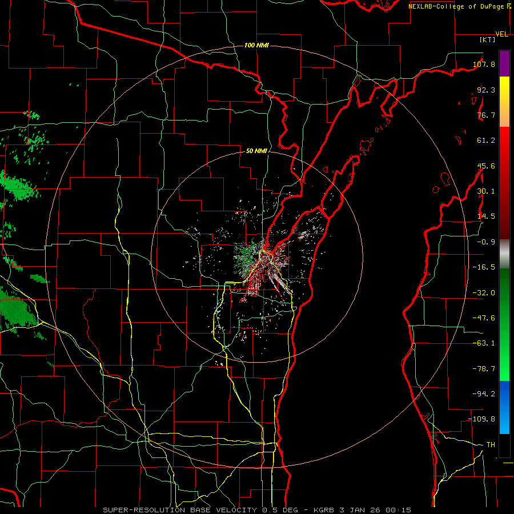Select the 76.7 velocity scale value
This screenshot has height=514, width=514.
coord(486,115)
